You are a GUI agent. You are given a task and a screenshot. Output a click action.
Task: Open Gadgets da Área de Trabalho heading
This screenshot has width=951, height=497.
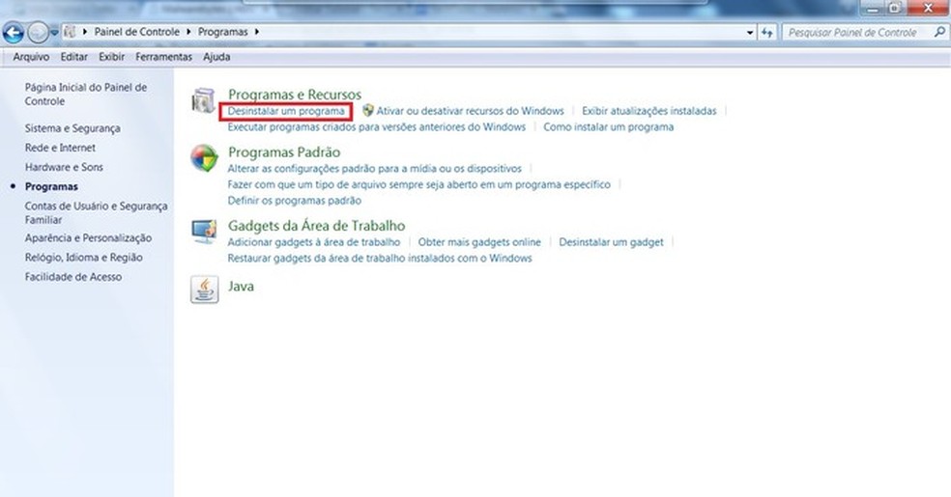point(317,226)
